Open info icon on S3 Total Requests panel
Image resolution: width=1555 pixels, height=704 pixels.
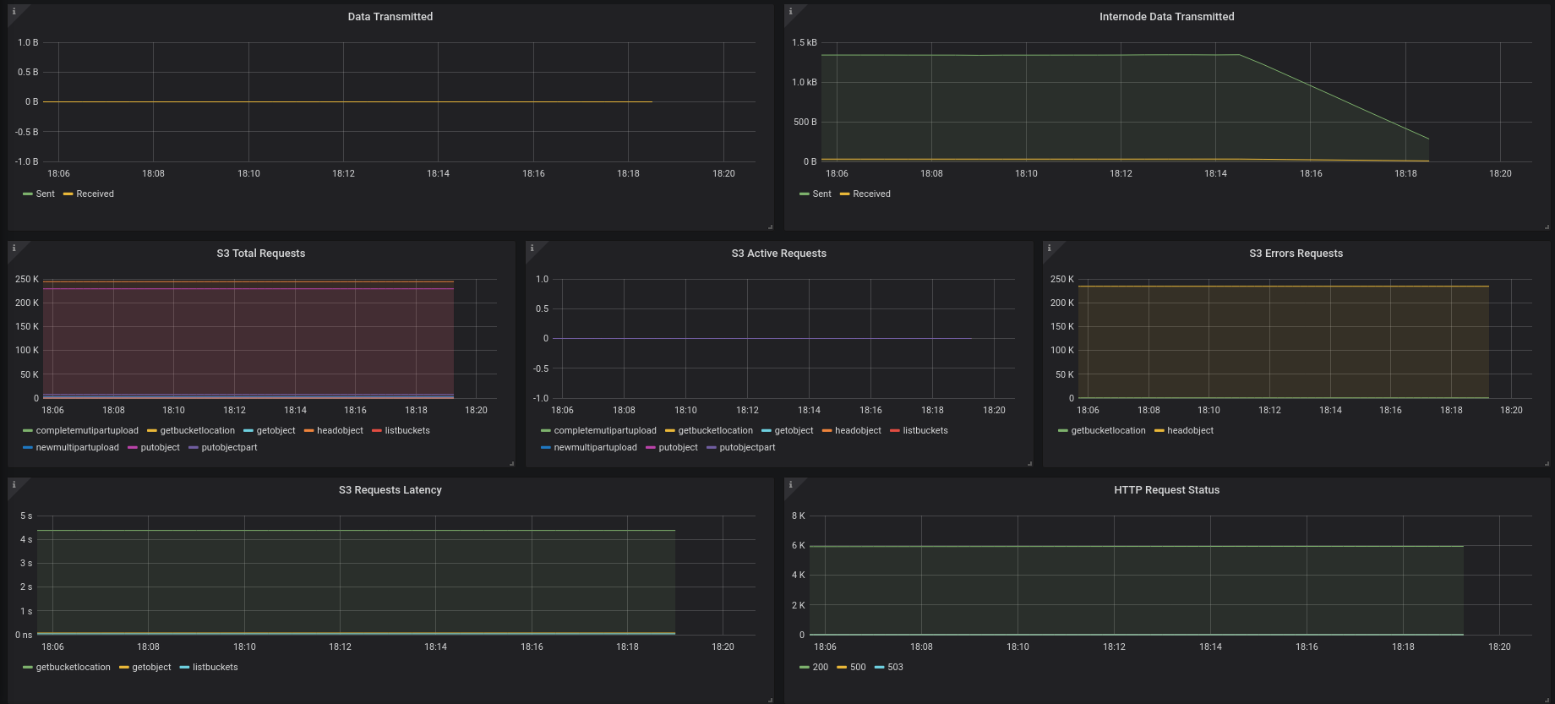(x=14, y=248)
